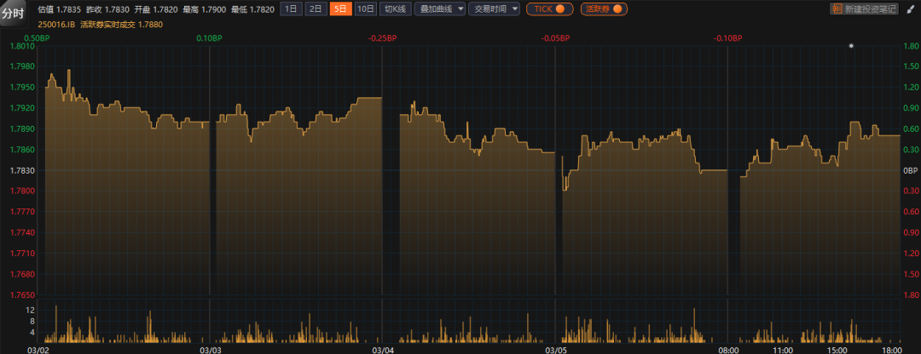Switch chart to 切K线 view
Viewport: 921px width, 354px height.
[395, 9]
